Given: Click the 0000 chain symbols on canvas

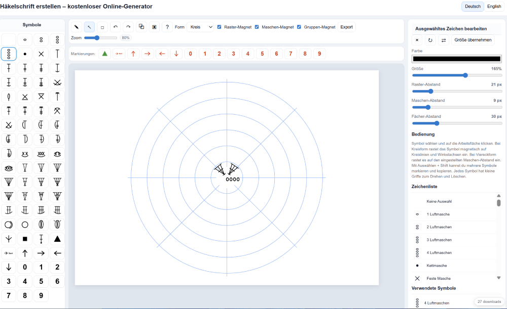Looking at the screenshot, I should pyautogui.click(x=233, y=180).
